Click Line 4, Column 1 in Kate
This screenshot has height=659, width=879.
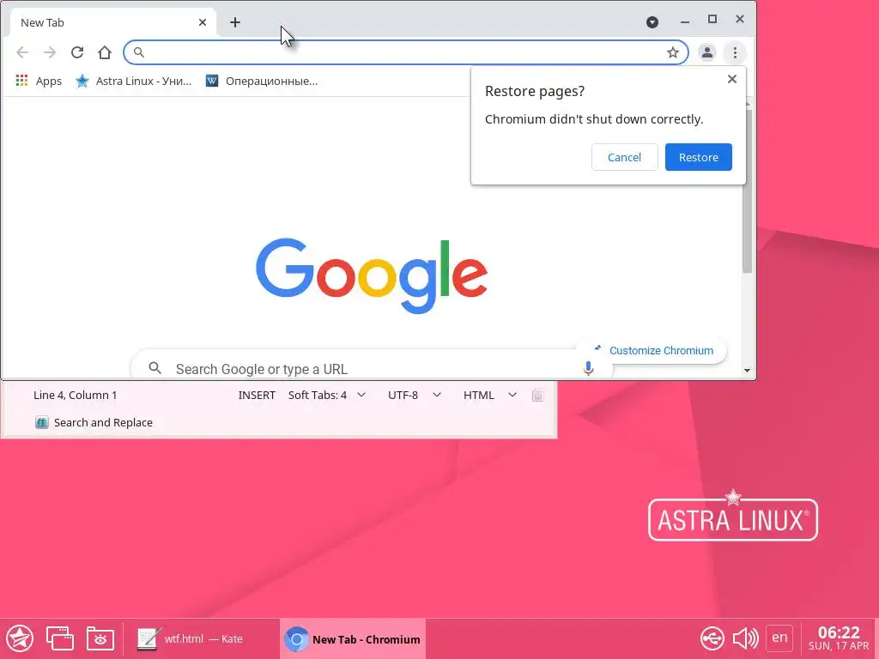(76, 395)
